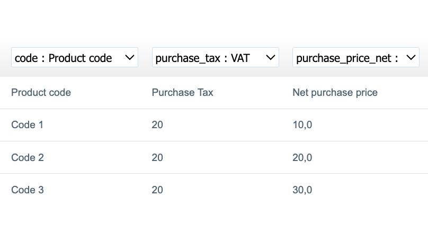Click net purchase price '20,0' cell
This screenshot has height=232, width=428.
click(302, 157)
